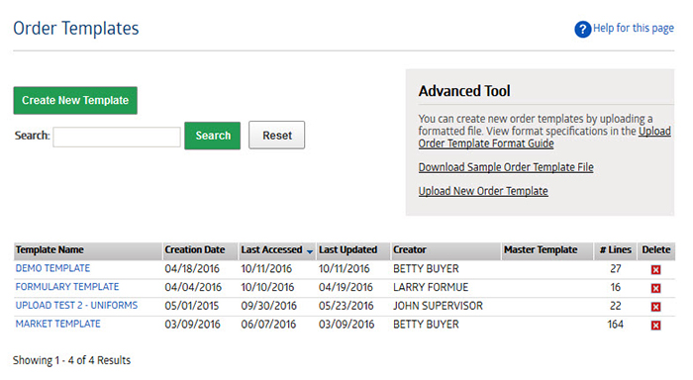Open the MARKET TEMPLATE link
Image resolution: width=693 pixels, height=380 pixels.
[x=57, y=324]
